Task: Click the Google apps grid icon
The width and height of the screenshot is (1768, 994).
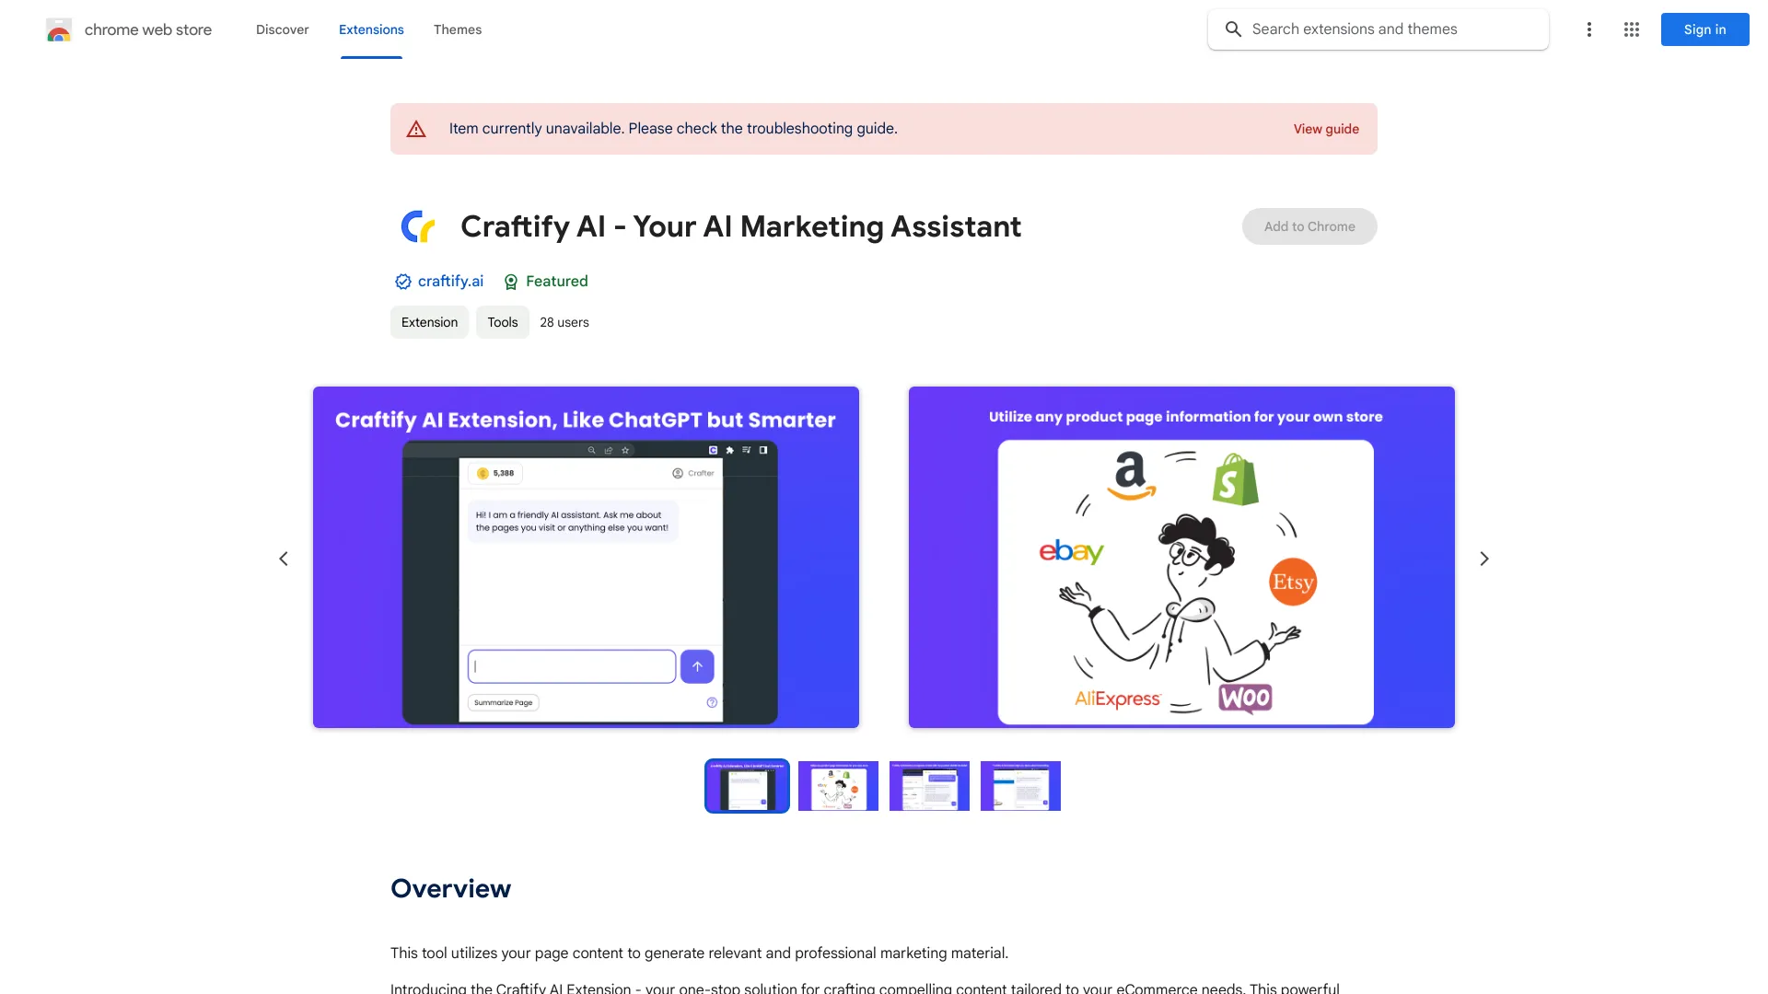Action: (1631, 29)
